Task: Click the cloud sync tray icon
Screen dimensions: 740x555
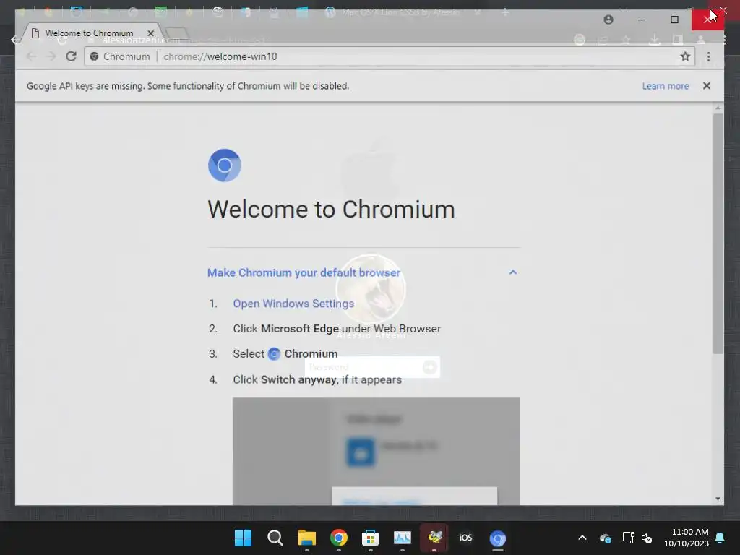Action: click(x=606, y=538)
